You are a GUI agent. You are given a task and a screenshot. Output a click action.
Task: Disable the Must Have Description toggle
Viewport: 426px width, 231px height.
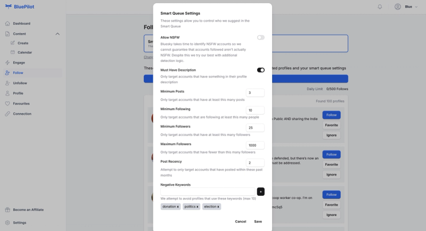point(261,70)
